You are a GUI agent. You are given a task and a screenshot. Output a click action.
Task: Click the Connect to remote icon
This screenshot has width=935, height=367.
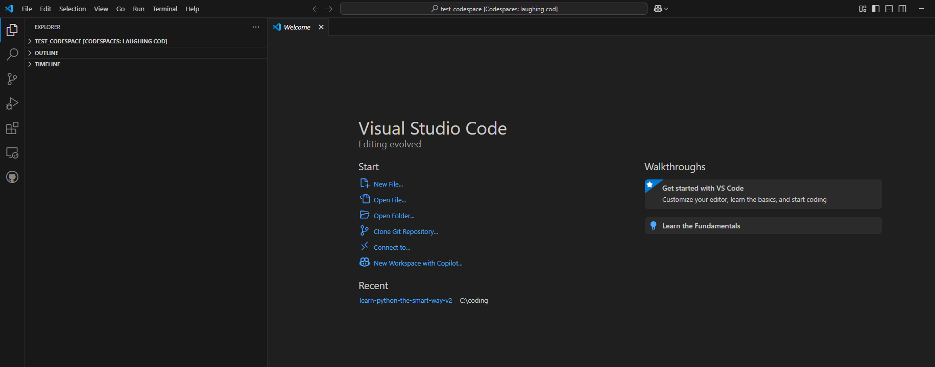365,247
